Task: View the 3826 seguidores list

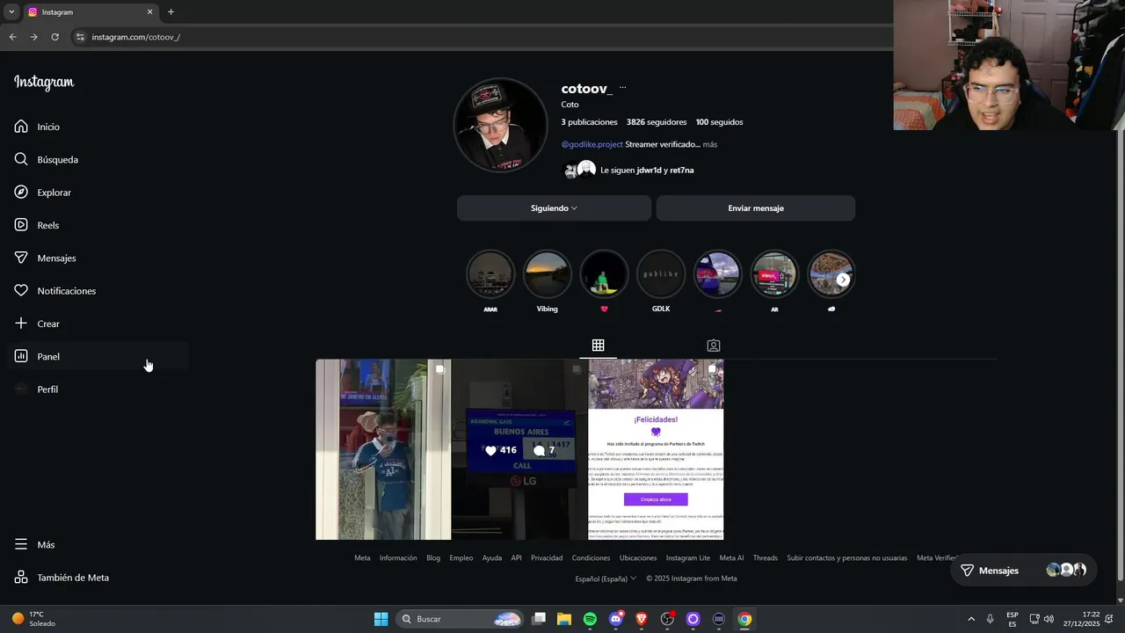Action: pyautogui.click(x=657, y=122)
